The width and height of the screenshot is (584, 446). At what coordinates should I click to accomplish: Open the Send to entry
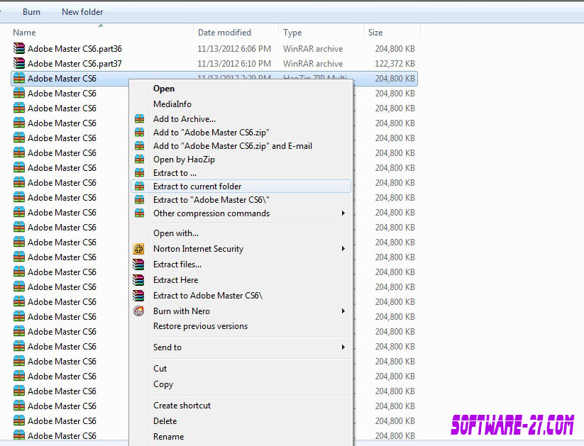click(x=167, y=347)
